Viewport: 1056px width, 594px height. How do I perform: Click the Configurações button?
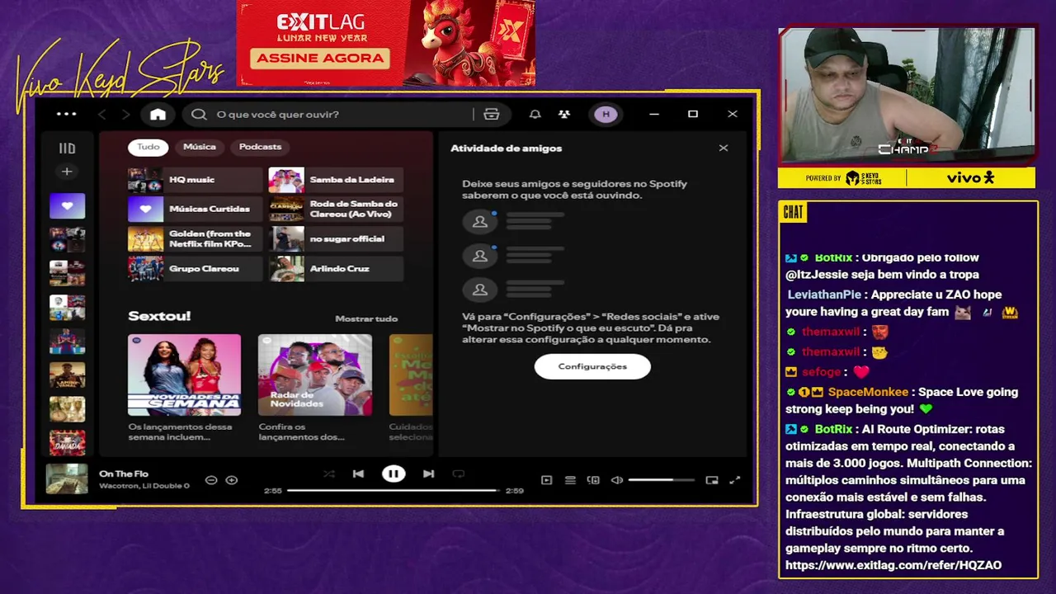point(592,366)
